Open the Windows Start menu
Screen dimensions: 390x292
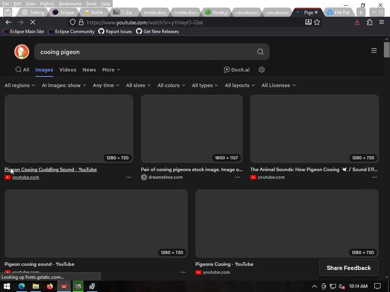coord(7,286)
